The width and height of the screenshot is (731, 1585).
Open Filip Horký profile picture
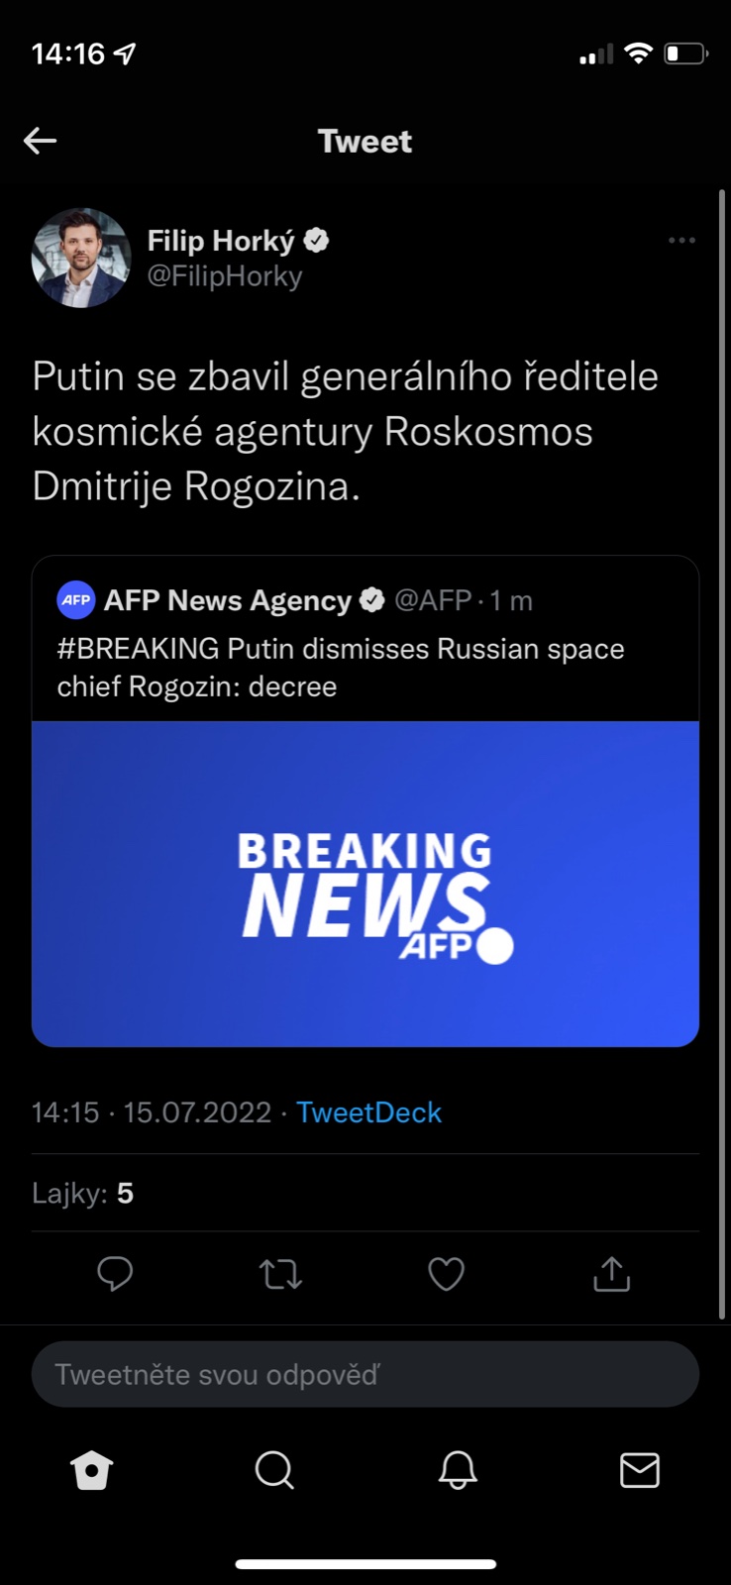coord(81,258)
